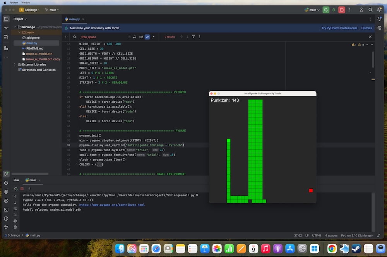The height and width of the screenshot is (257, 387).
Task: Open the Code With Me add-user icon
Action: tap(361, 10)
